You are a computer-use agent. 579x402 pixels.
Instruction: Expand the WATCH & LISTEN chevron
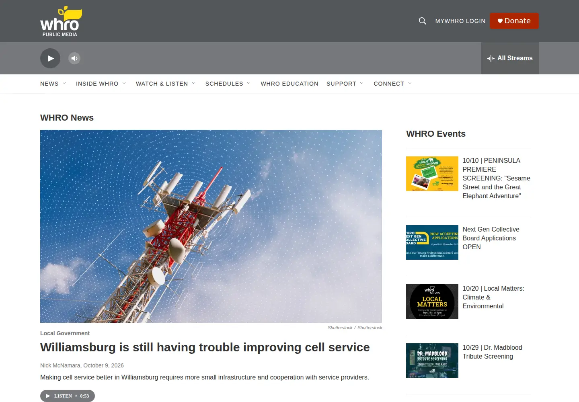194,83
